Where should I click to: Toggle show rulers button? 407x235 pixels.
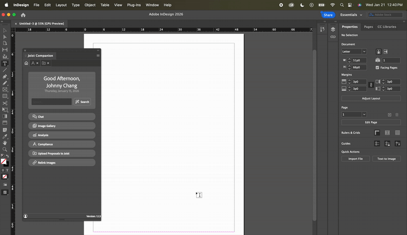(x=377, y=133)
